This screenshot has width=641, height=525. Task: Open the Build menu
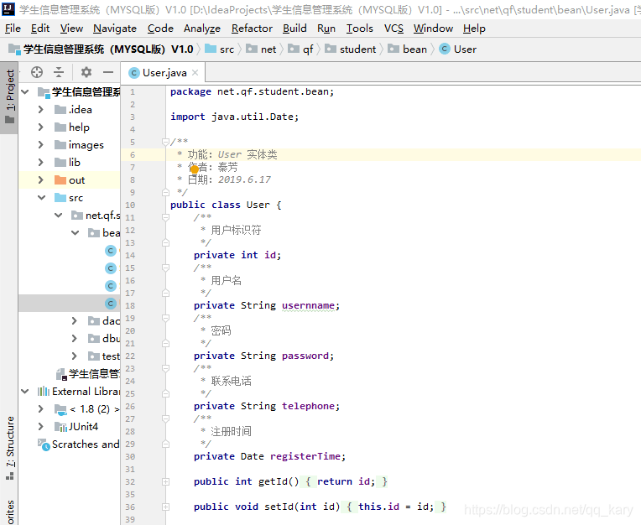click(x=294, y=29)
